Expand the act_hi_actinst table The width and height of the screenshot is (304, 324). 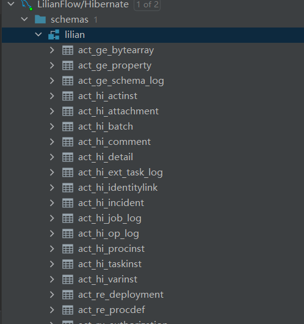click(x=52, y=96)
